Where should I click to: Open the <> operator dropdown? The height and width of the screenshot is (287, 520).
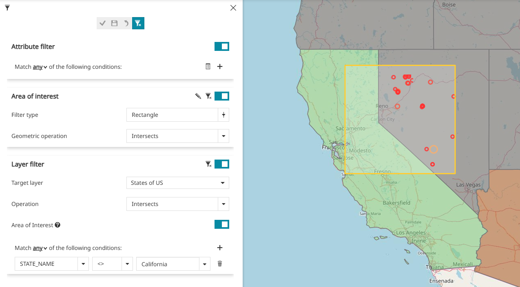click(127, 264)
